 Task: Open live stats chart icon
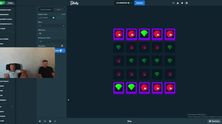click(x=50, y=121)
